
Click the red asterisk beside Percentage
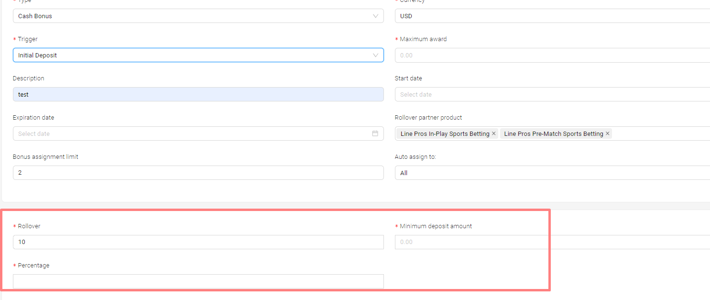pos(14,265)
